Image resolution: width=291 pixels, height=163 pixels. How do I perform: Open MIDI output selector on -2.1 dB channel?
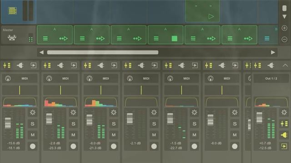coord(141,78)
